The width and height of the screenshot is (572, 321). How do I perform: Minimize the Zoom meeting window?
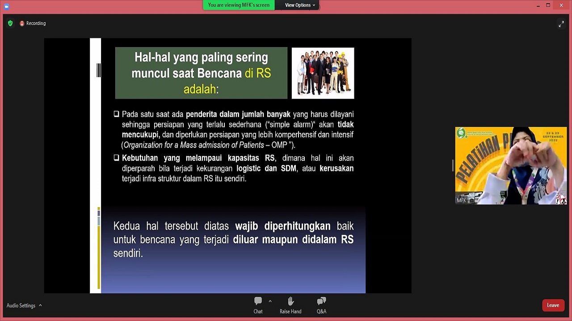538,5
